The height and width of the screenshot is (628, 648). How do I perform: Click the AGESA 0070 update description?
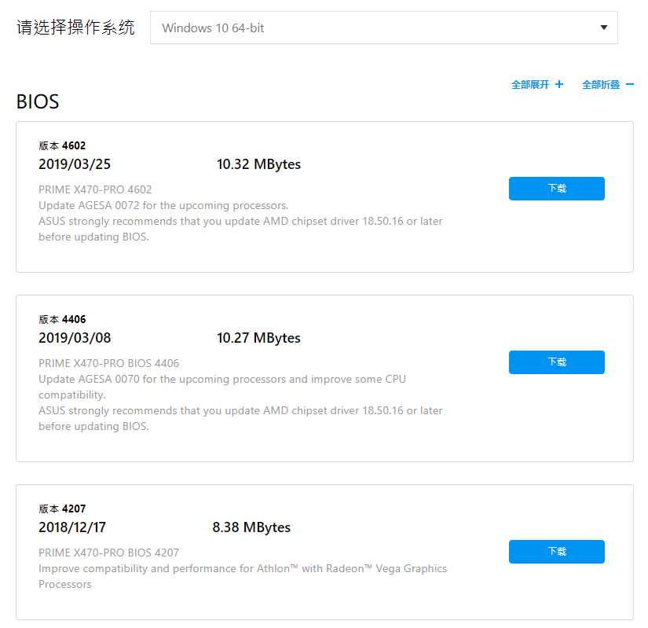tap(222, 387)
